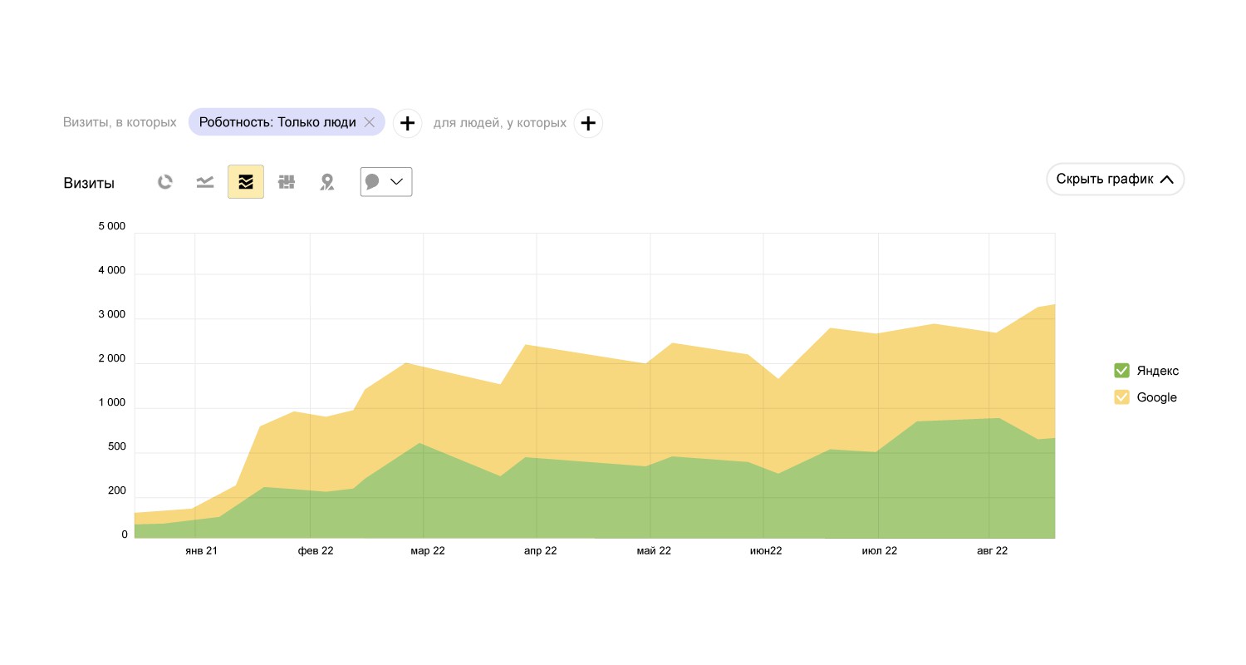Select the stacked area chart icon
Image resolution: width=1246 pixels, height=665 pixels.
coord(246,182)
